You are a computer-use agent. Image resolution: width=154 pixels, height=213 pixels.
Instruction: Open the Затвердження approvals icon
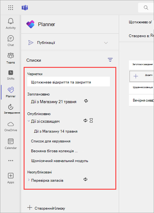(x=11, y=107)
